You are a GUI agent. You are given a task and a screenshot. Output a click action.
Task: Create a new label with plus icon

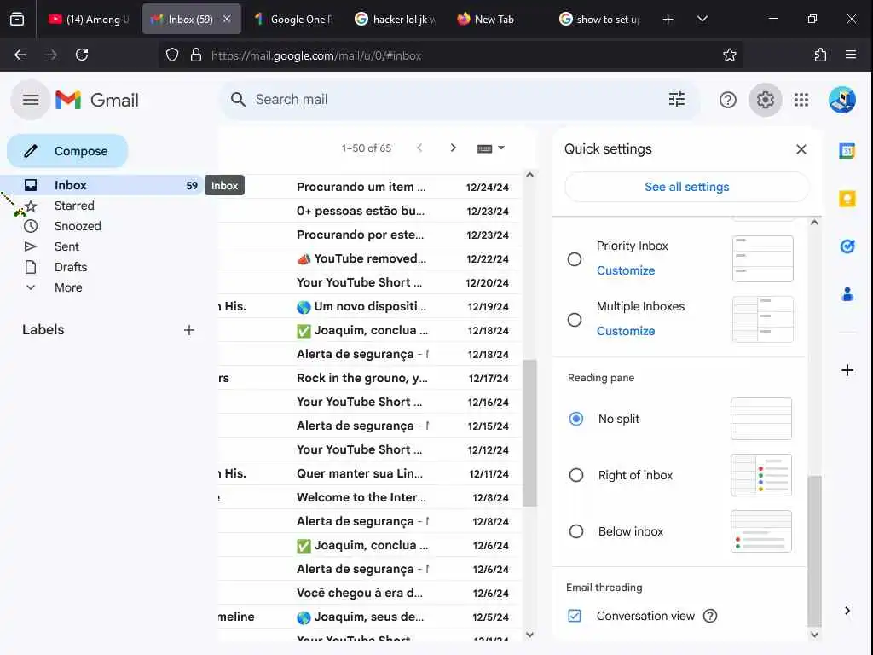(189, 330)
